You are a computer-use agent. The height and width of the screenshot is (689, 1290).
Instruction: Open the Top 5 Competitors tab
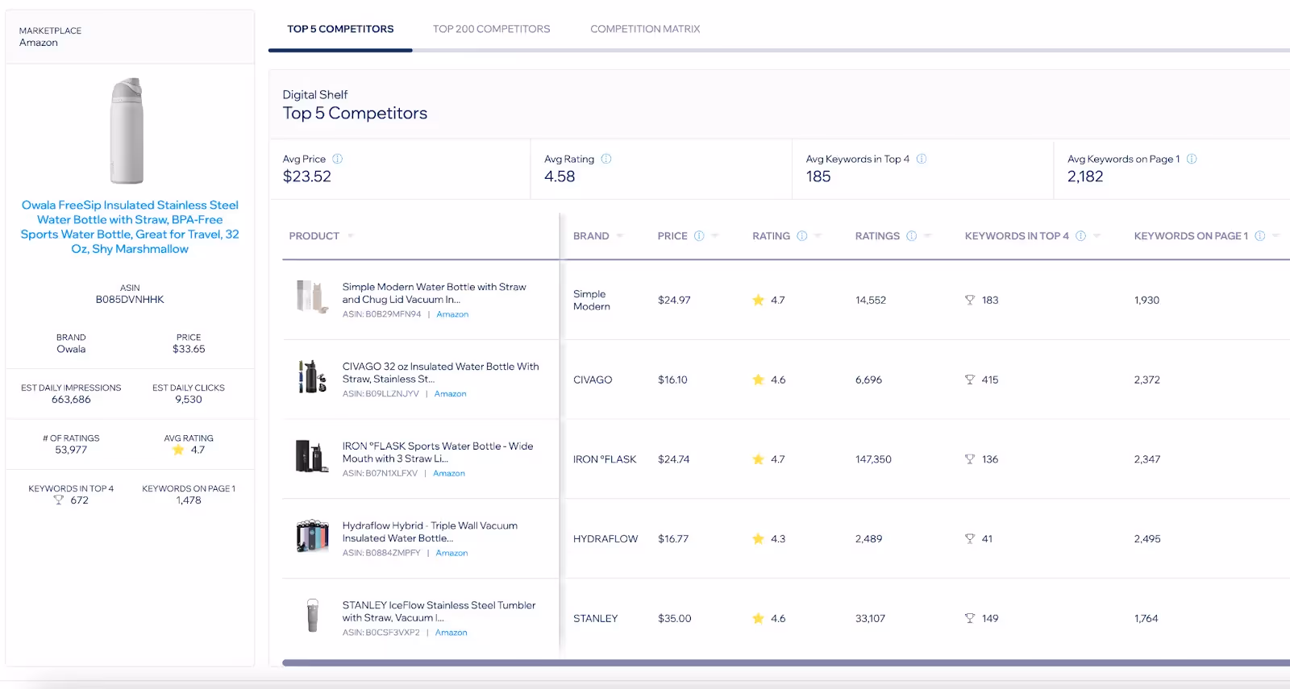click(340, 29)
